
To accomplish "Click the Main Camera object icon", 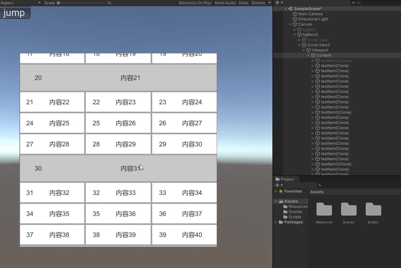I will [295, 14].
